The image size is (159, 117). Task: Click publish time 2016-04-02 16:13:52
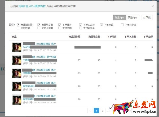point(45,89)
